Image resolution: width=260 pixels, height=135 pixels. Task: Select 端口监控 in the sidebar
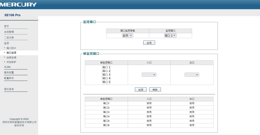[11, 53]
